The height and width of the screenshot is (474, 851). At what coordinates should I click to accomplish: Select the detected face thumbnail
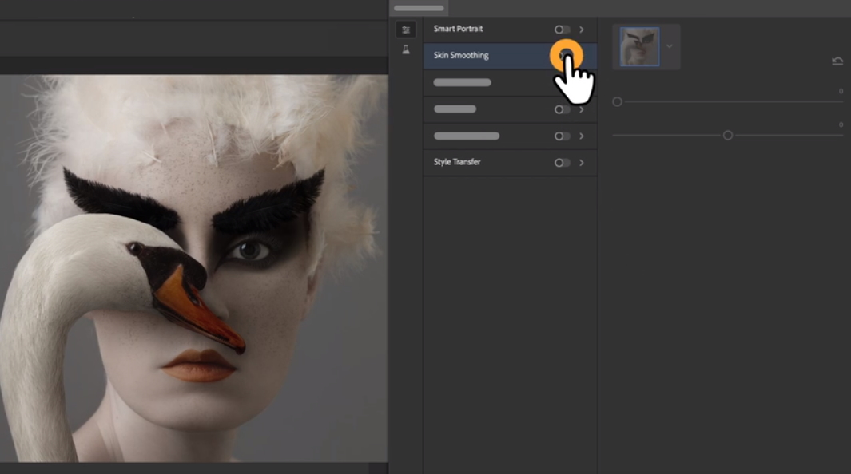[640, 46]
